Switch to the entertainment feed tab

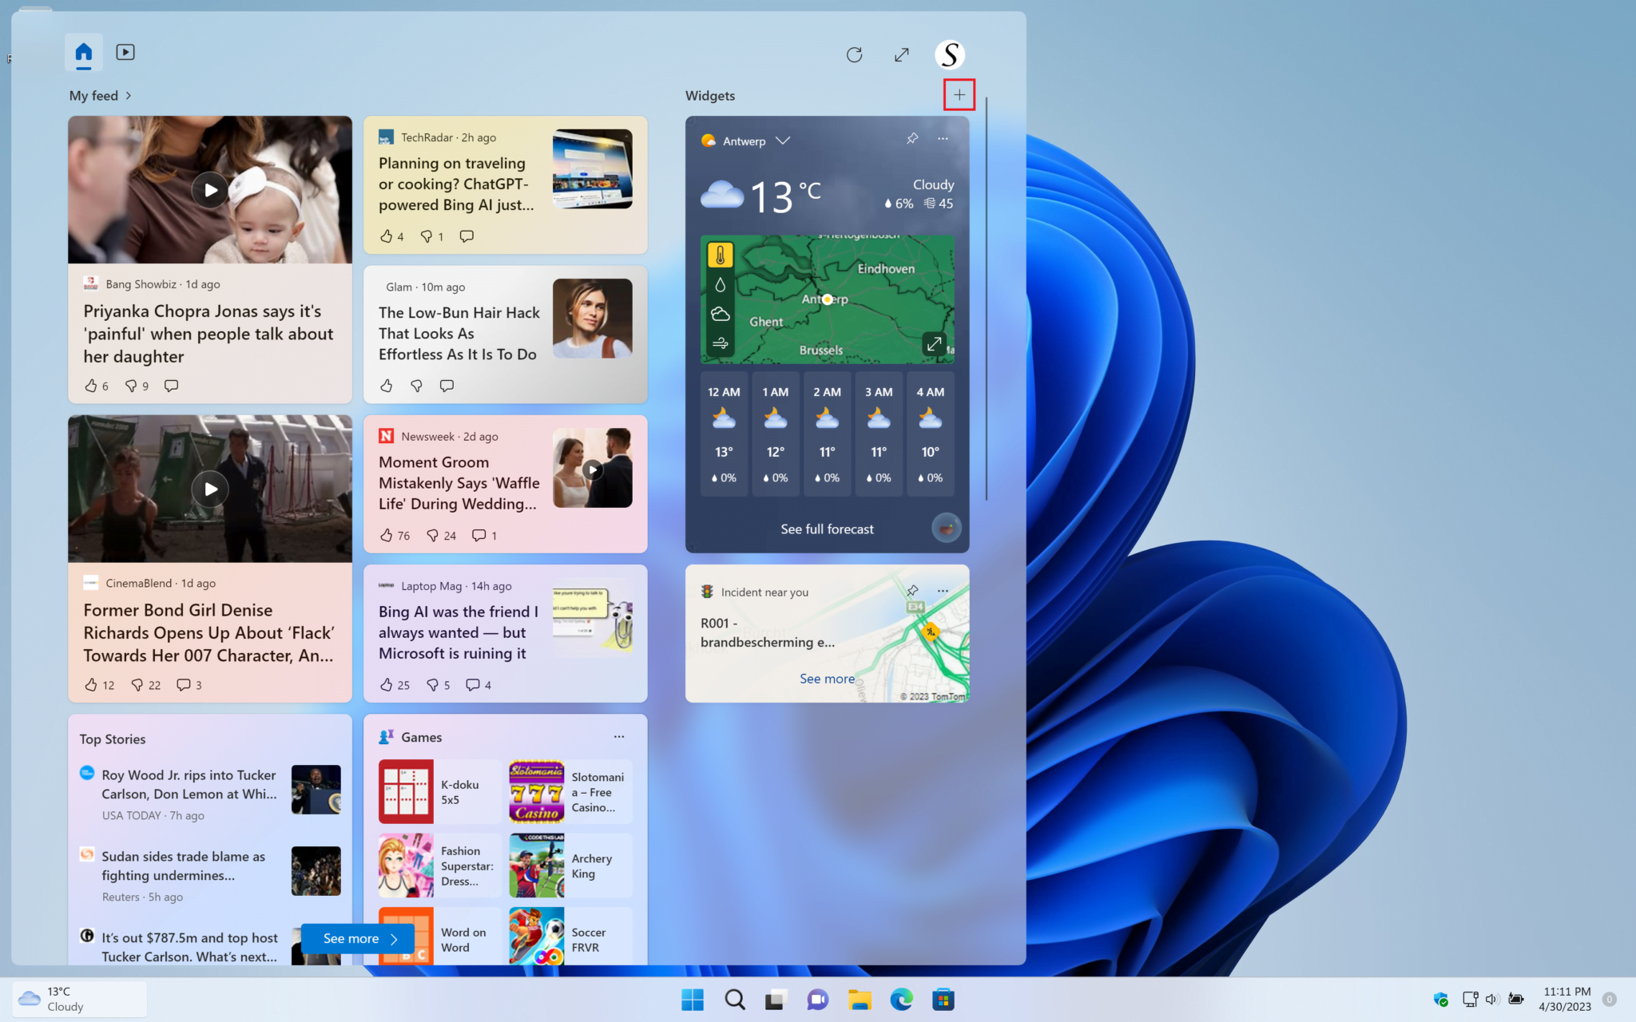125,52
